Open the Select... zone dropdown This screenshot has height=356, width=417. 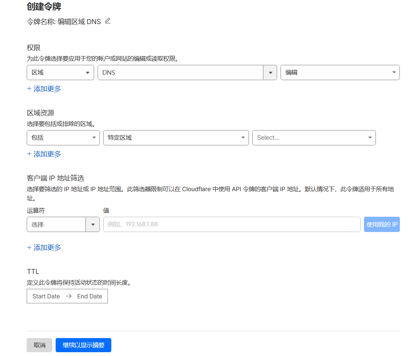314,138
